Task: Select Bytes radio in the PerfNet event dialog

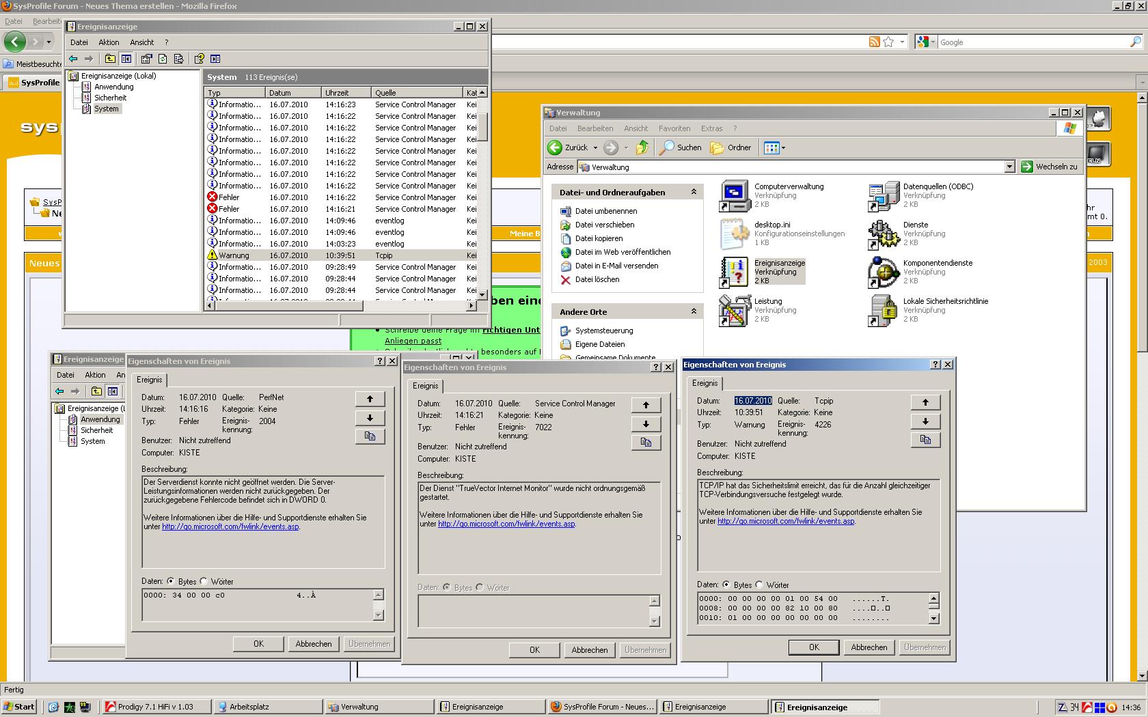Action: click(x=170, y=581)
